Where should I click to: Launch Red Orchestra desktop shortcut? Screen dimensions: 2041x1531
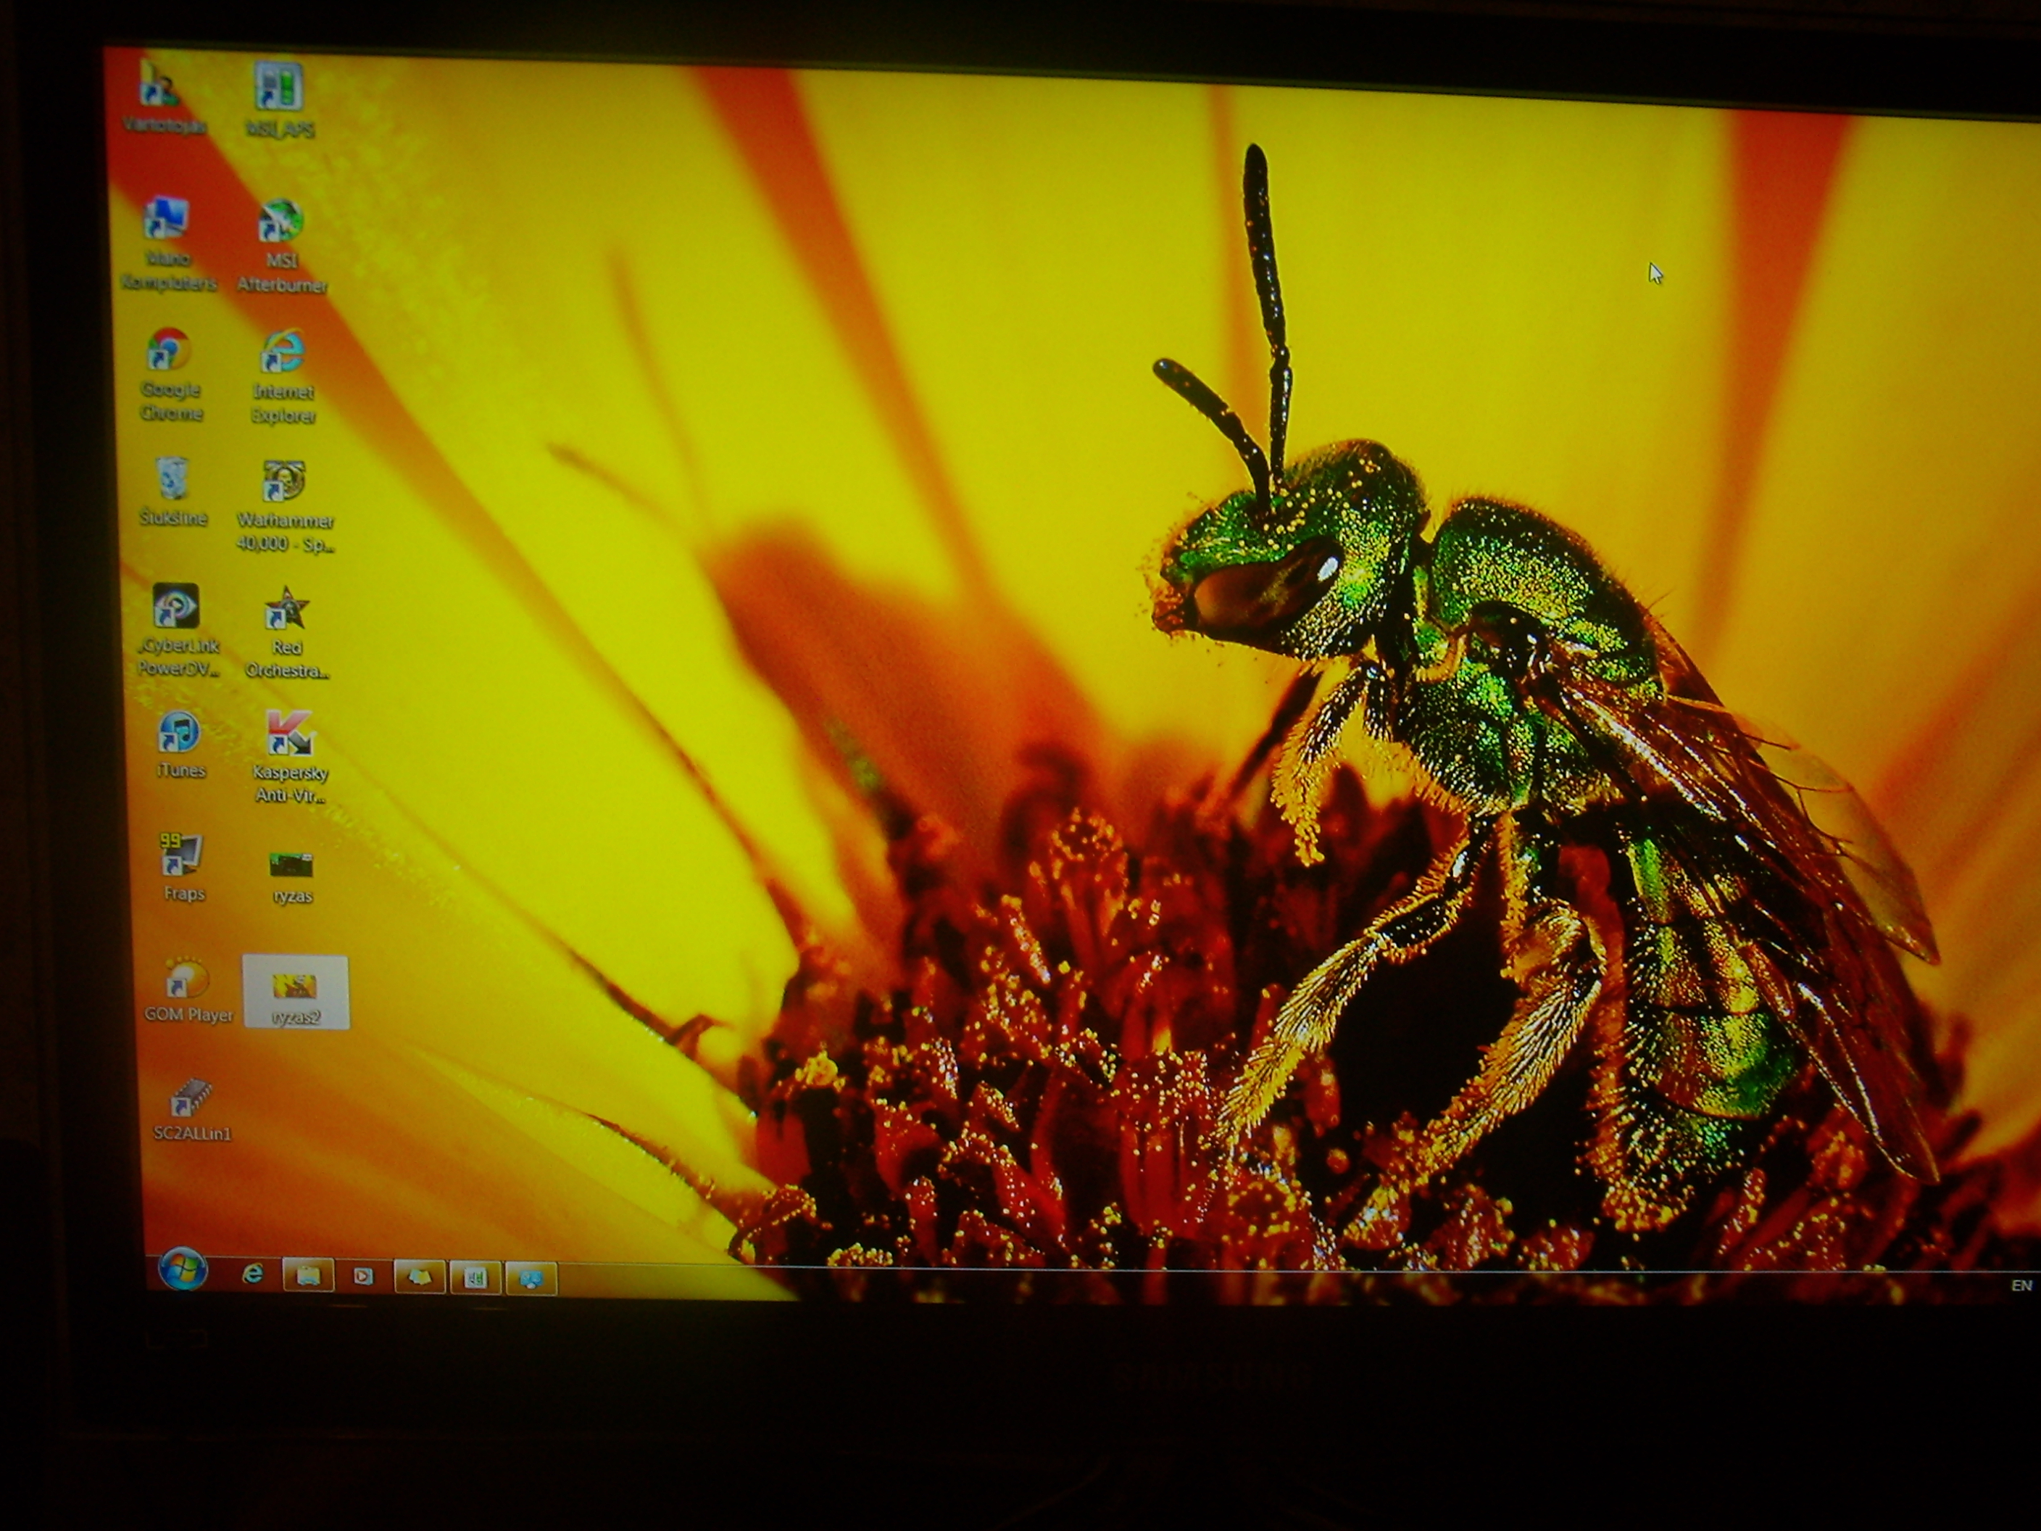[287, 633]
